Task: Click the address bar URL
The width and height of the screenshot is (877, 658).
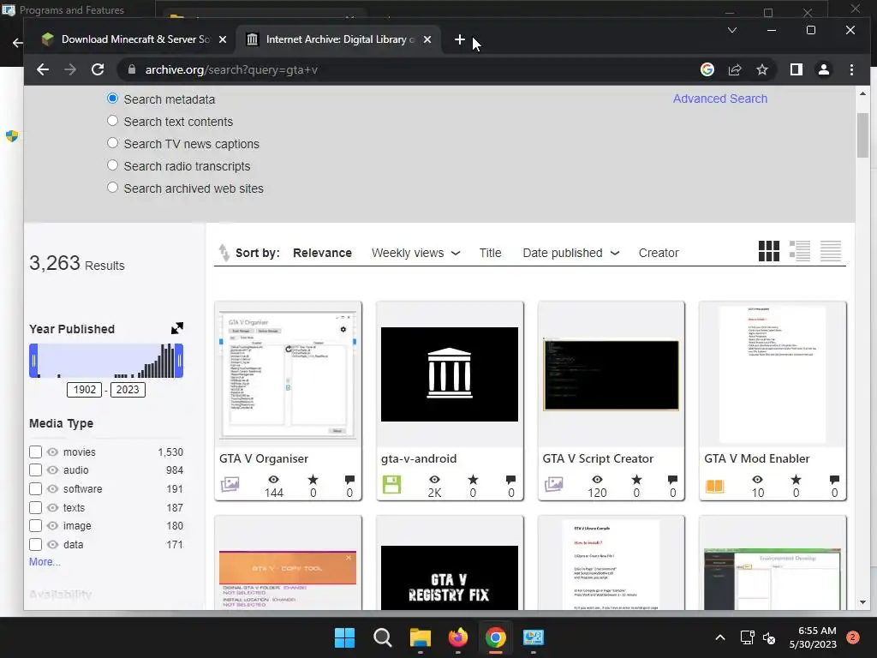Action: 231,70
